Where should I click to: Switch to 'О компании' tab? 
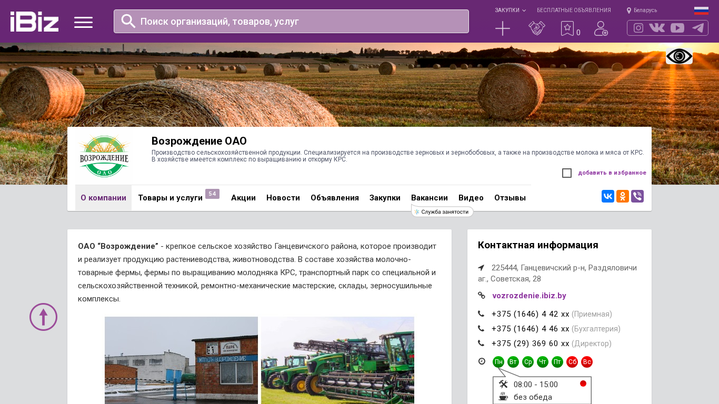(x=103, y=198)
